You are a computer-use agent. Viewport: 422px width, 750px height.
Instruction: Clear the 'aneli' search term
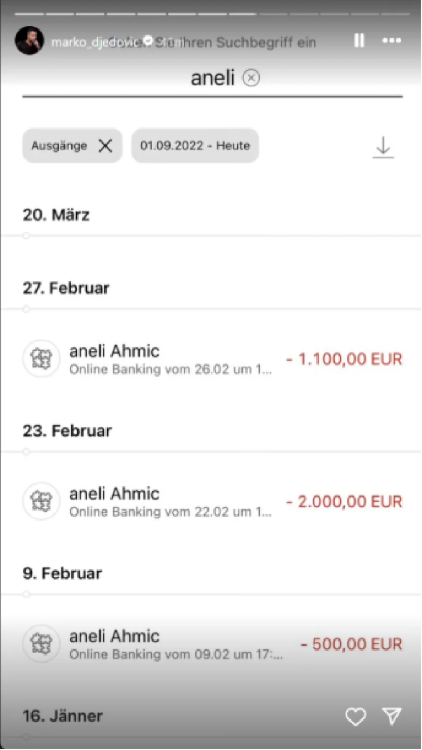click(251, 78)
